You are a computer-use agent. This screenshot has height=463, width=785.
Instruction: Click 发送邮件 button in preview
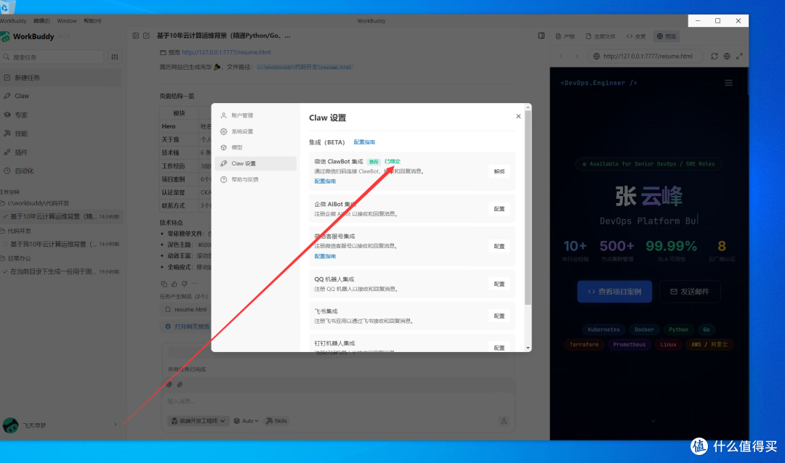pyautogui.click(x=690, y=292)
